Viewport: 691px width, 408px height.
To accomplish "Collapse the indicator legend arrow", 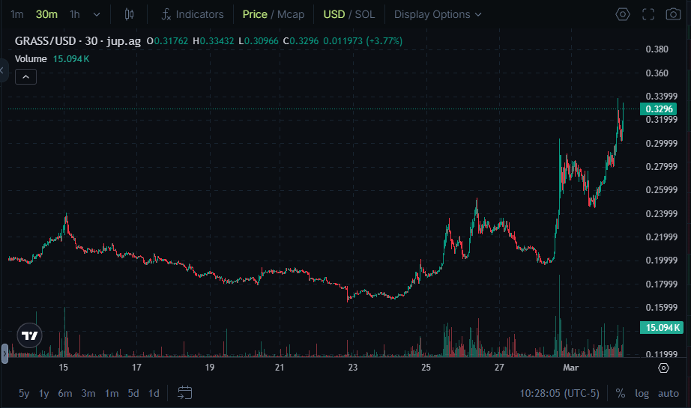I will (x=26, y=77).
